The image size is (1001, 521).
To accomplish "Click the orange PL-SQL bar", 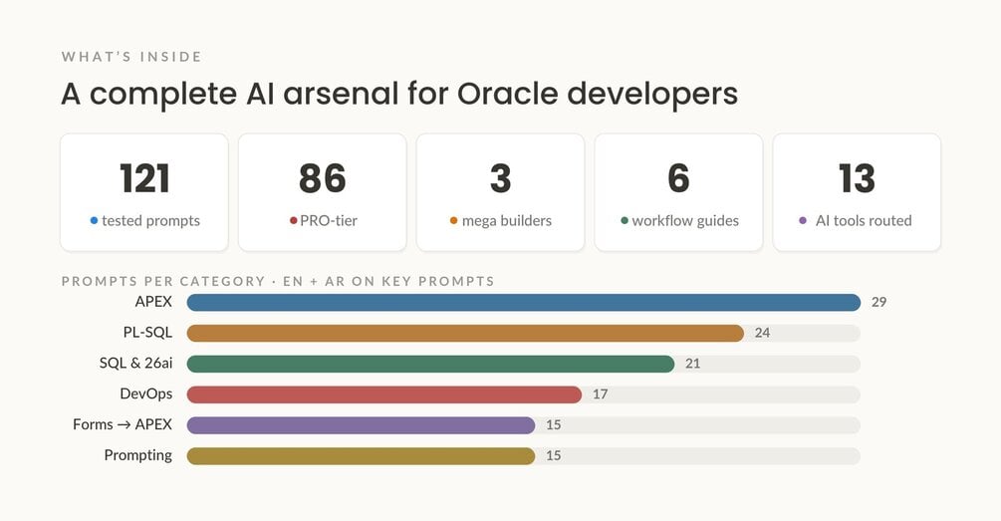I will (465, 333).
